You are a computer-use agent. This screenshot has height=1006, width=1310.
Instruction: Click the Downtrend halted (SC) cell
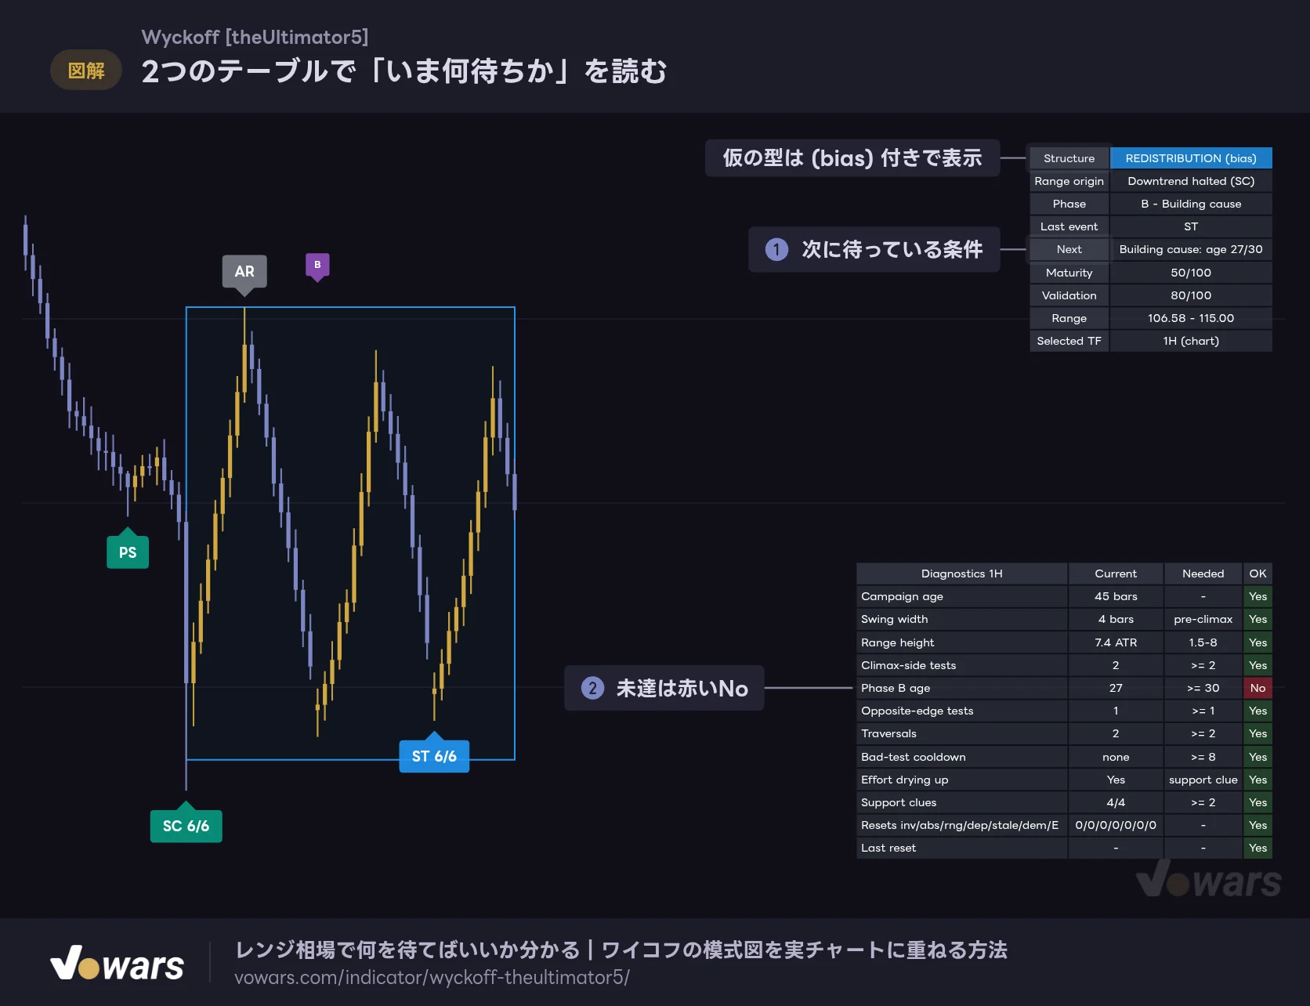[x=1191, y=181]
